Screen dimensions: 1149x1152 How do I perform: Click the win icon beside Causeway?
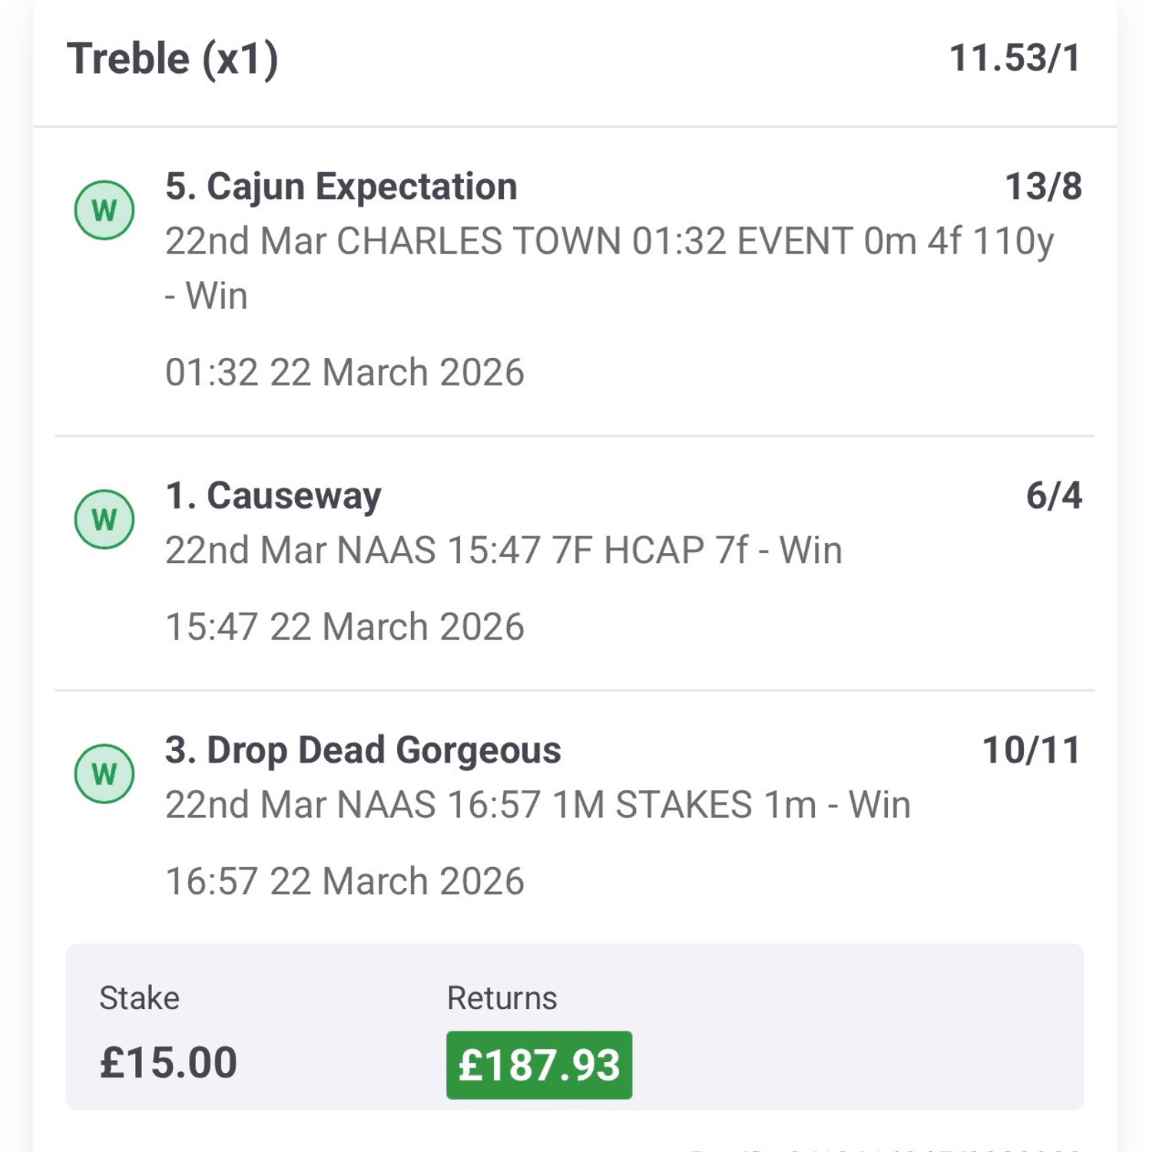point(104,519)
